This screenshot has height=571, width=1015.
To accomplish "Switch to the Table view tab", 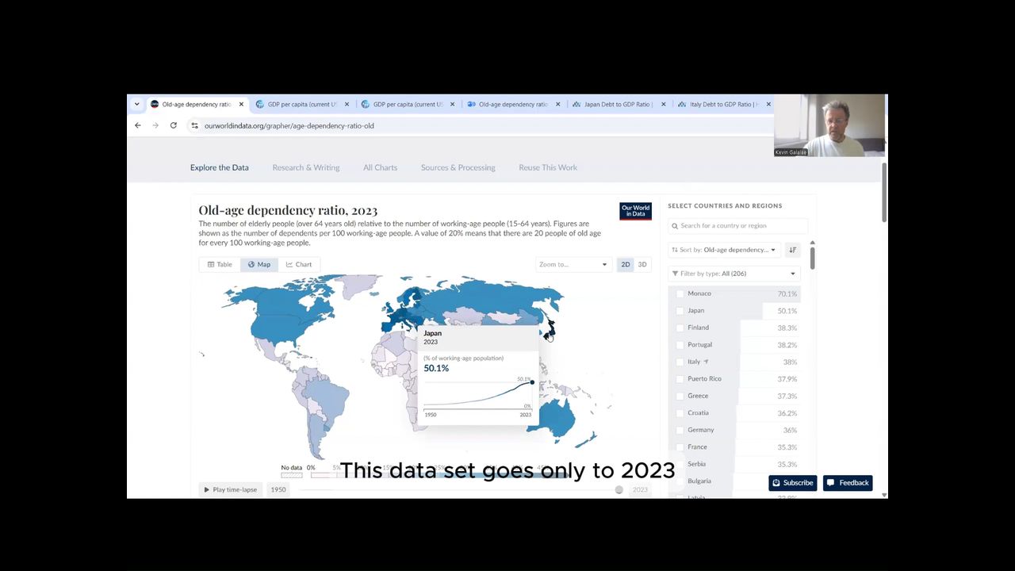I will pyautogui.click(x=220, y=264).
